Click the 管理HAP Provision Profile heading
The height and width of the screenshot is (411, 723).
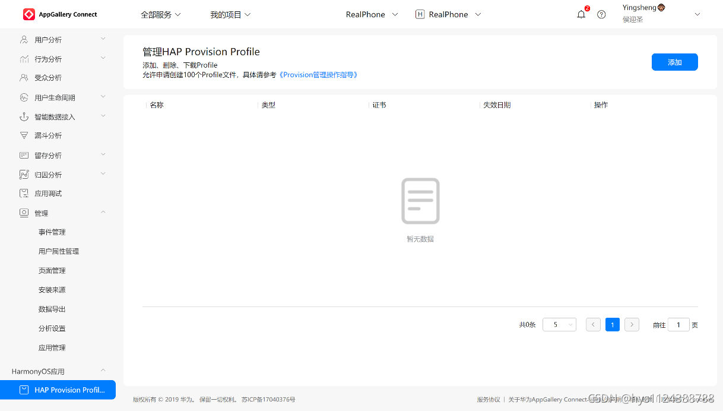point(201,52)
